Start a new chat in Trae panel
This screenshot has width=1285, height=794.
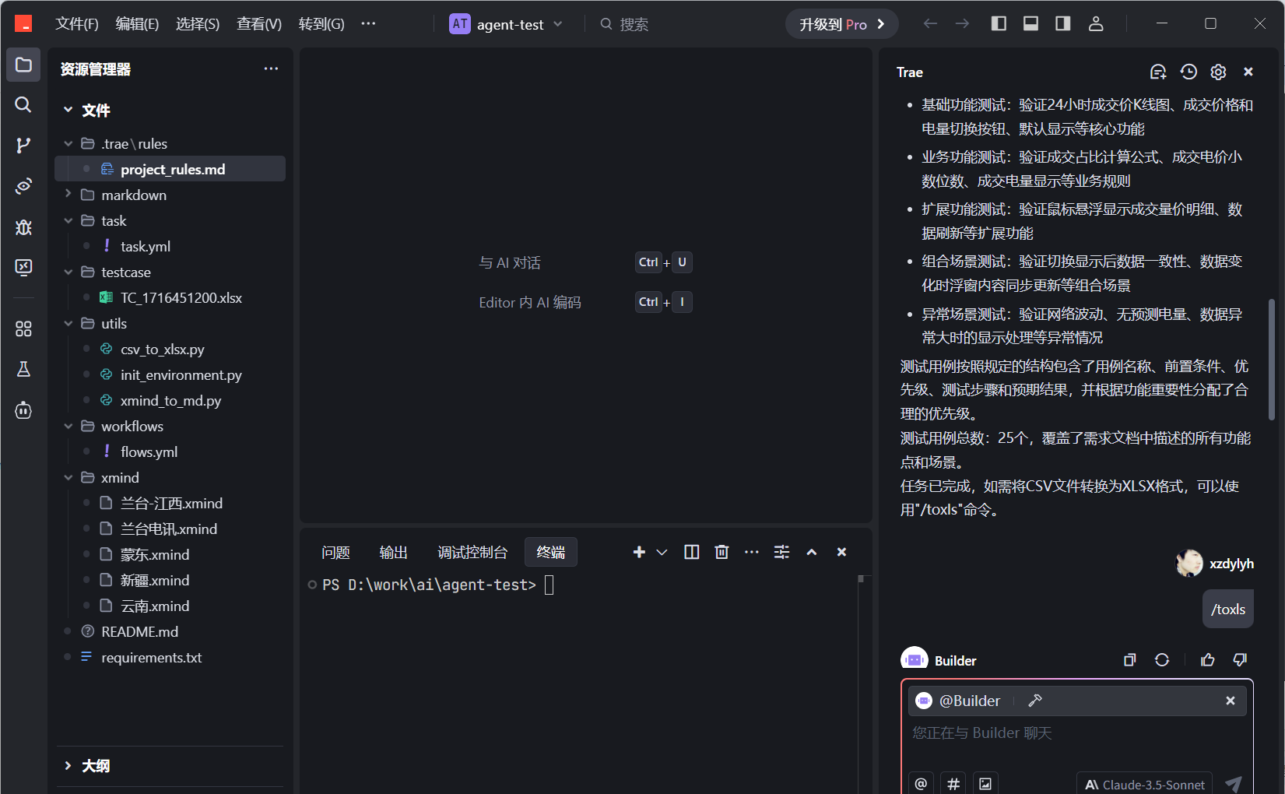point(1157,72)
